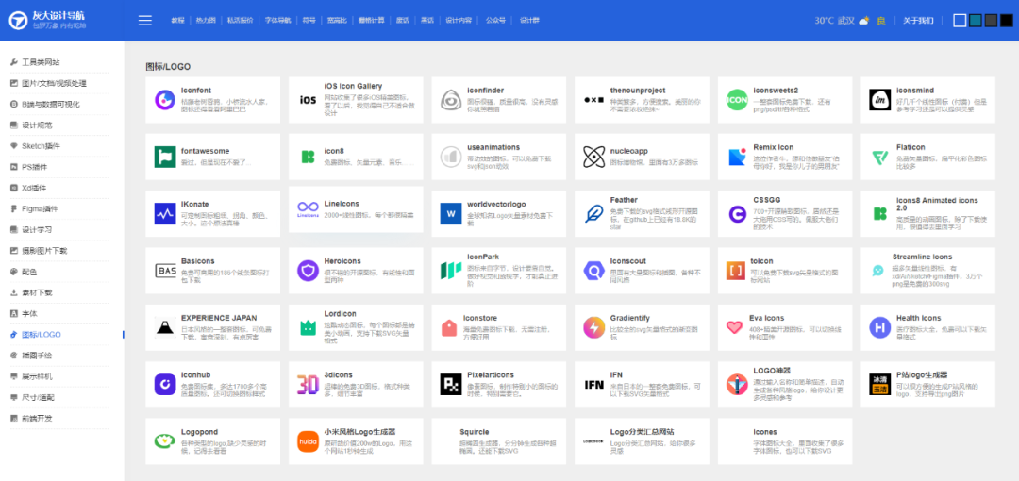This screenshot has width=1019, height=481.
Task: Open the Squircle card
Action: [499, 441]
